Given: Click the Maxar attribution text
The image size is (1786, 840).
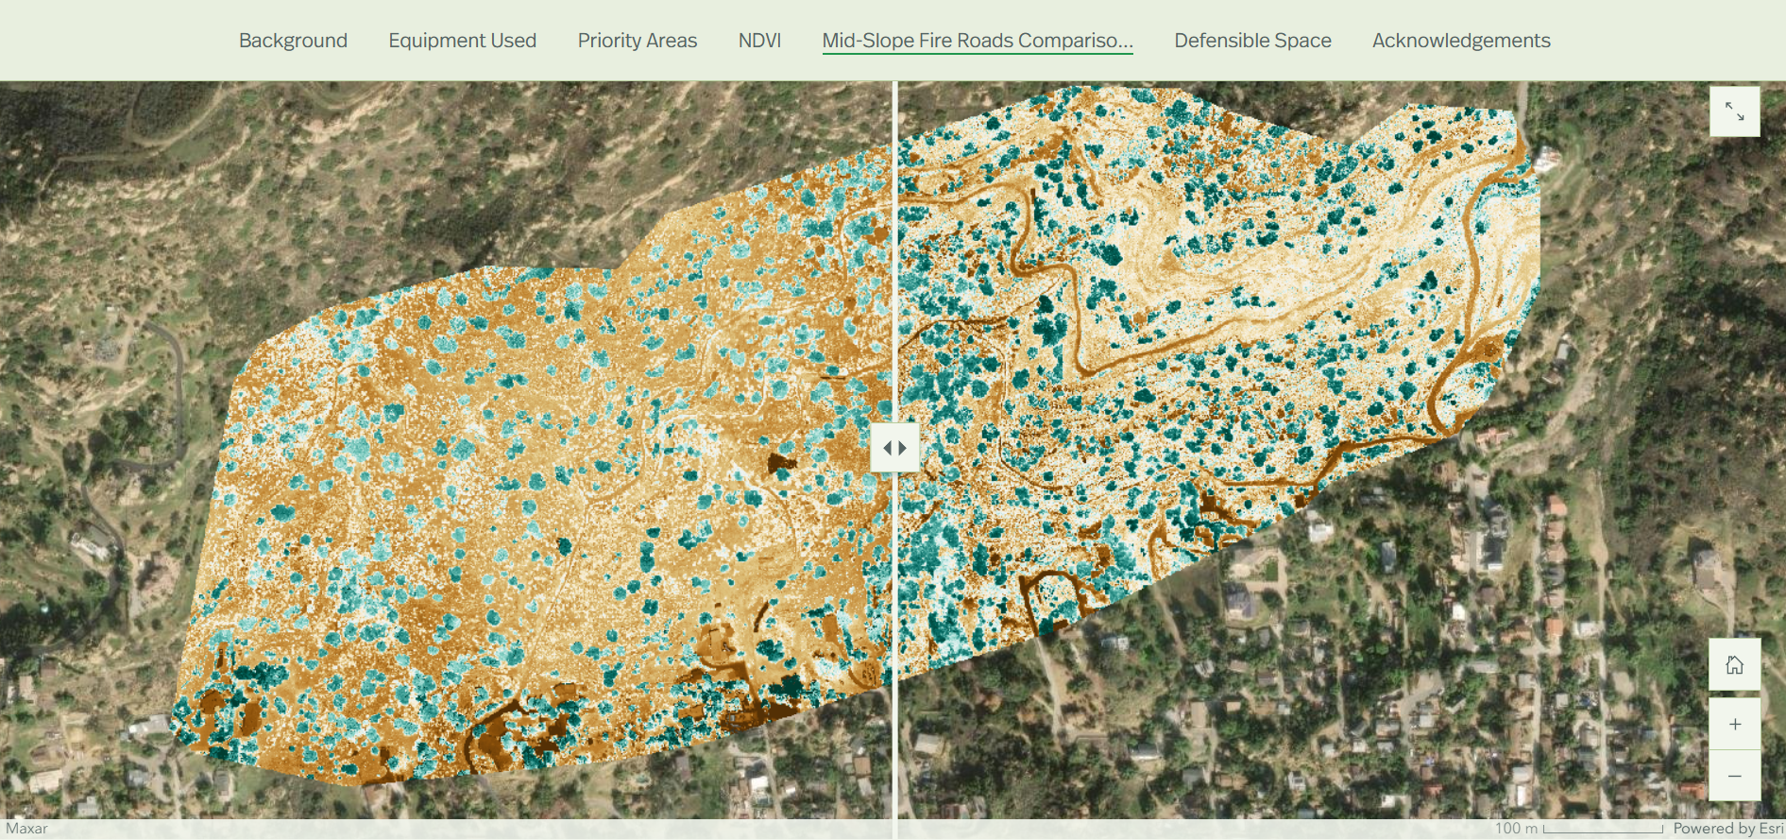Looking at the screenshot, I should point(26,829).
